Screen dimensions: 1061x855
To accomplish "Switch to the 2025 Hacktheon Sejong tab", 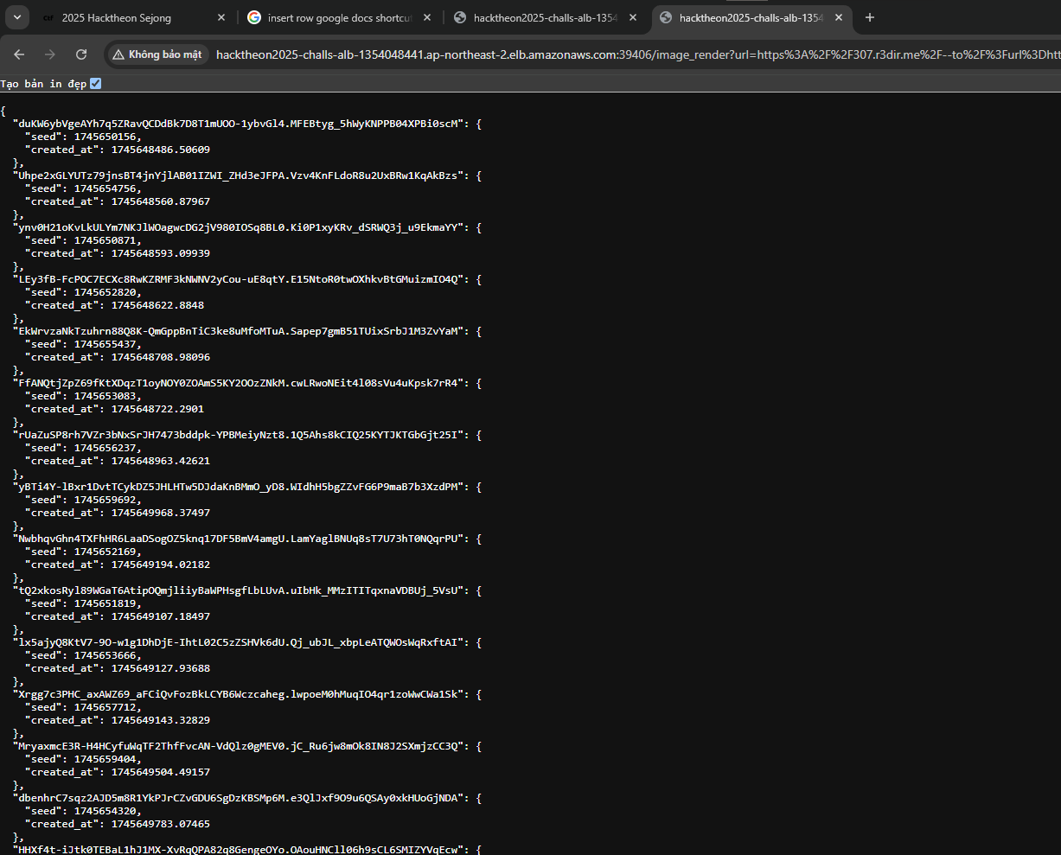I will click(x=117, y=18).
